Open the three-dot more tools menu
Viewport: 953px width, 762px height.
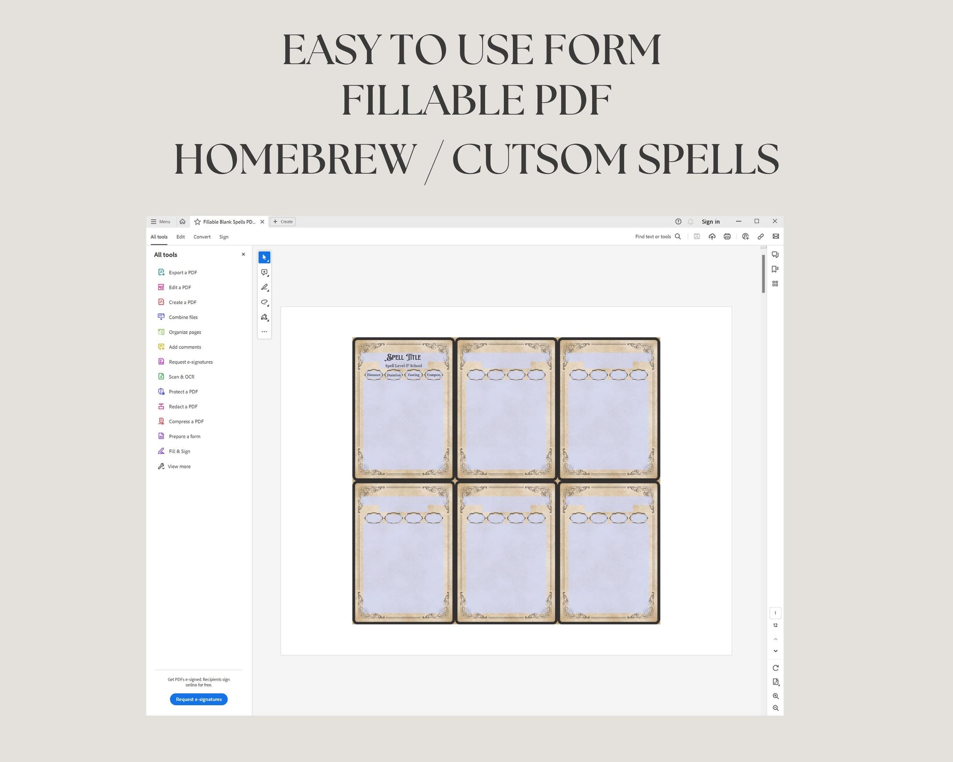[264, 332]
